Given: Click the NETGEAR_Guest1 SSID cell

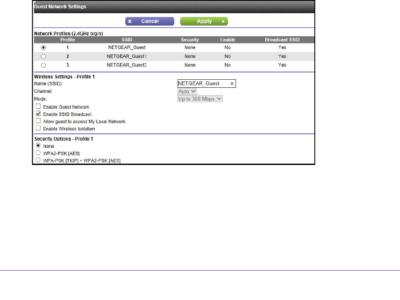Looking at the screenshot, I should (127, 56).
